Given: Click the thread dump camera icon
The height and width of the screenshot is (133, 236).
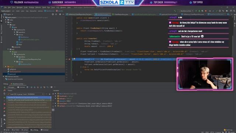Looking at the screenshot, I should (4, 115).
